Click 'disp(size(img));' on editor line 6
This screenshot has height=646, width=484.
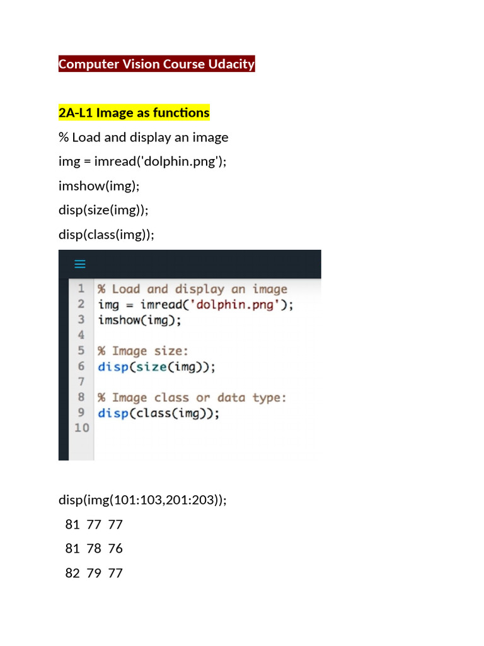point(156,367)
